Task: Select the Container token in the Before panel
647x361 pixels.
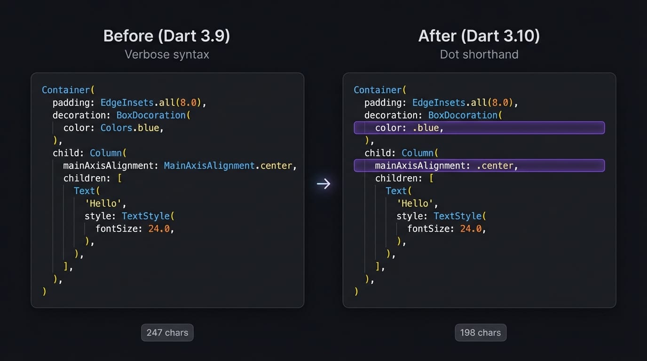Action: 65,90
